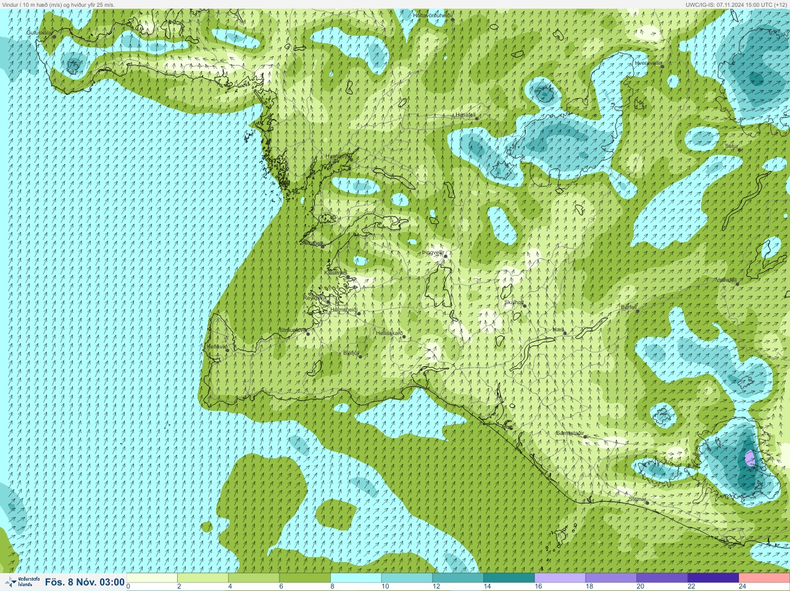The image size is (790, 591).
Task: Click the 2–4 m/s light green legend swatch
Action: 202,578
